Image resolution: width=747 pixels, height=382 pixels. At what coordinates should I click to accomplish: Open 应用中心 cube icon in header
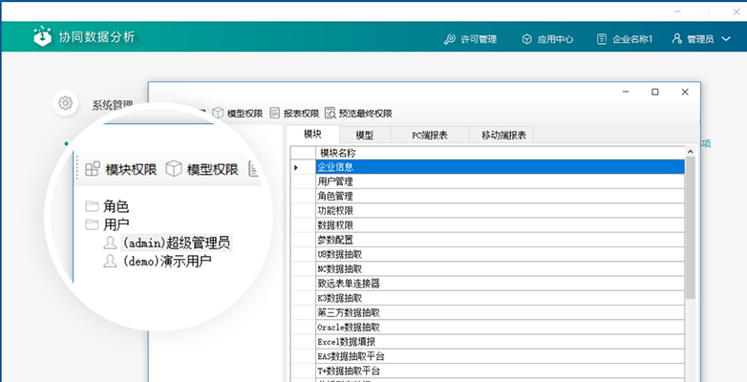pyautogui.click(x=526, y=39)
